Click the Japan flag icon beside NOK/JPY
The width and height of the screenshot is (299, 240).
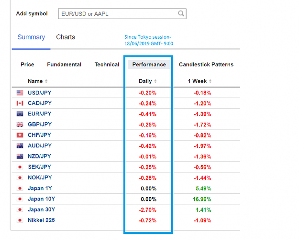click(20, 177)
